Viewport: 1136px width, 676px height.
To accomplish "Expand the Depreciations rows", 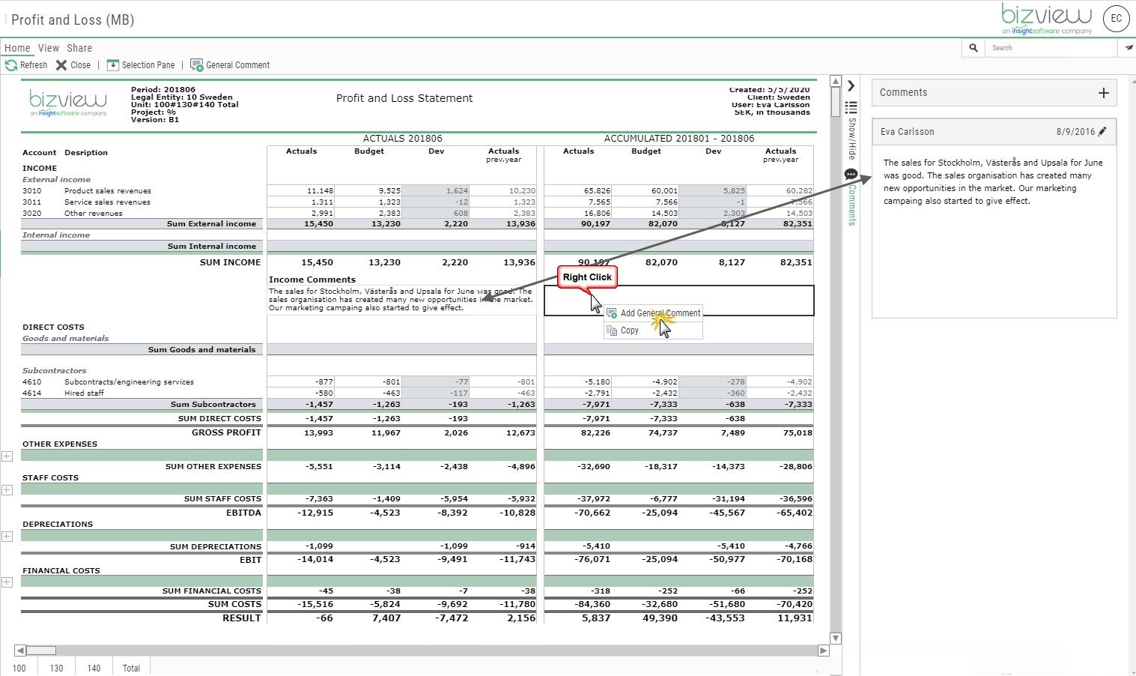I will (x=7, y=537).
